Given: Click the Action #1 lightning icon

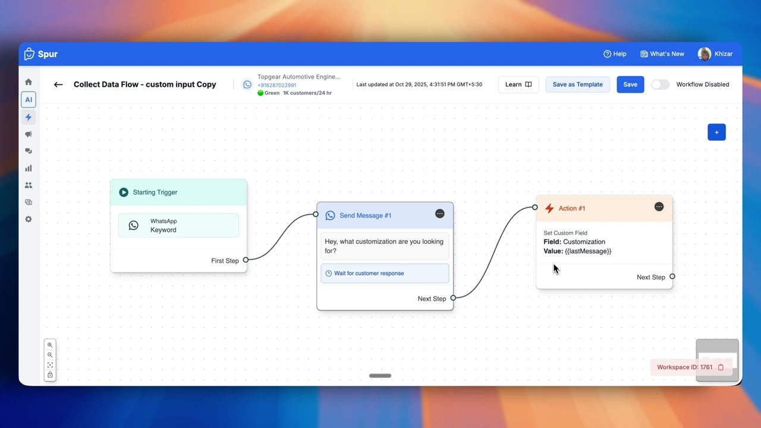Looking at the screenshot, I should pos(549,208).
